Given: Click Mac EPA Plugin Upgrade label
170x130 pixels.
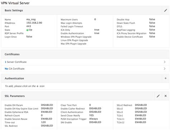Looking at the screenshot, I should coord(74,44).
